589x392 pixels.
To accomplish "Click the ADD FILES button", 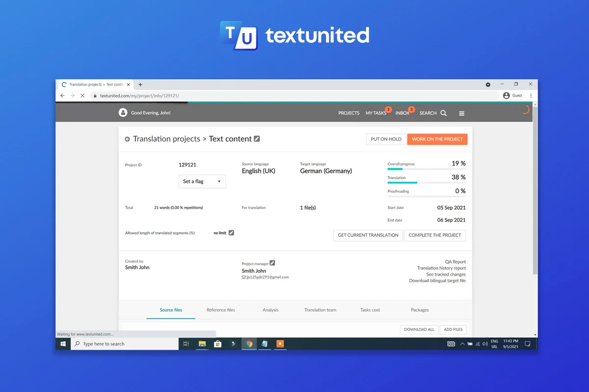I will [x=453, y=329].
